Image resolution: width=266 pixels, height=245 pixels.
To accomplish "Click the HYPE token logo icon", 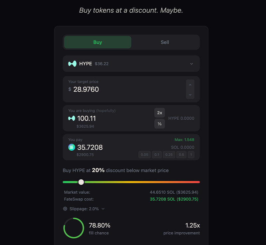I will coord(73,64).
